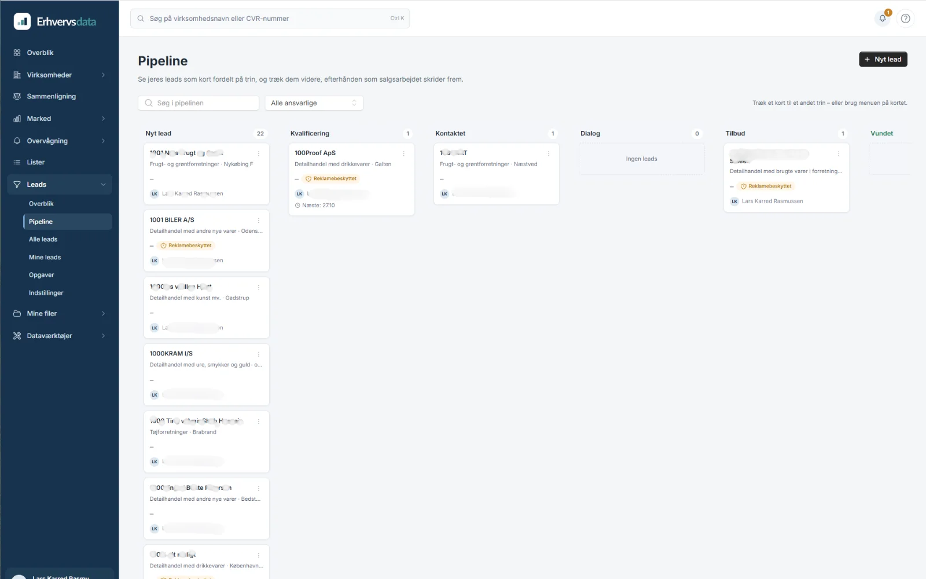Click the Kvalificering column header
Screen dimensions: 926x579
tap(310, 134)
